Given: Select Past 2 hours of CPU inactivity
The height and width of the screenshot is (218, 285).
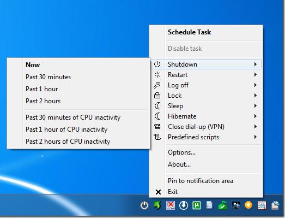Looking at the screenshot, I should coord(68,142).
